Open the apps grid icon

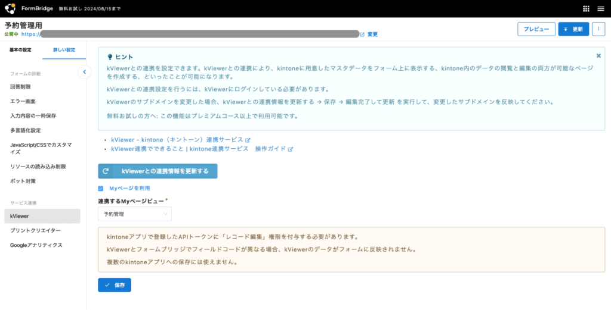tap(586, 8)
